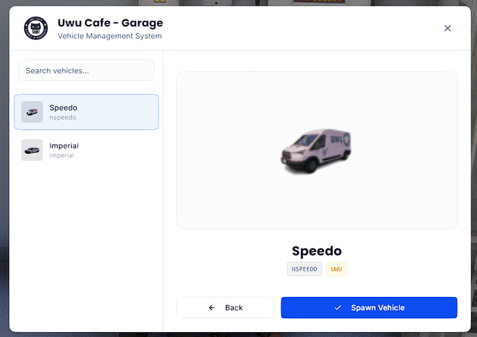Focus the Search vehicles field
The height and width of the screenshot is (337, 477).
coord(86,70)
